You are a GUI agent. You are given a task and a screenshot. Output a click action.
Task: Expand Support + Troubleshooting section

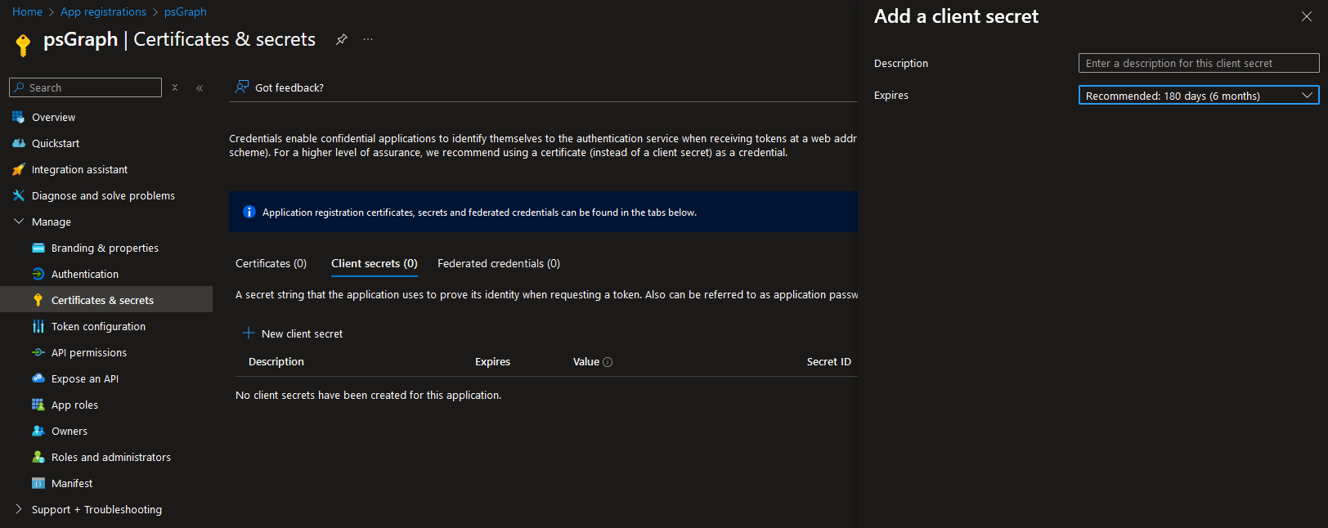coord(19,509)
